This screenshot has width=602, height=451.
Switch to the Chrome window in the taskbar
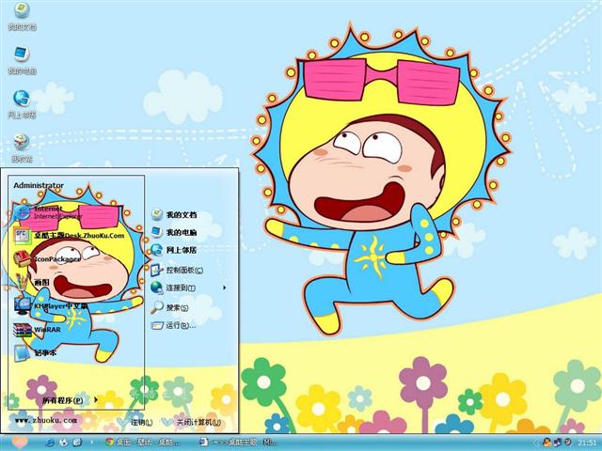[143, 443]
